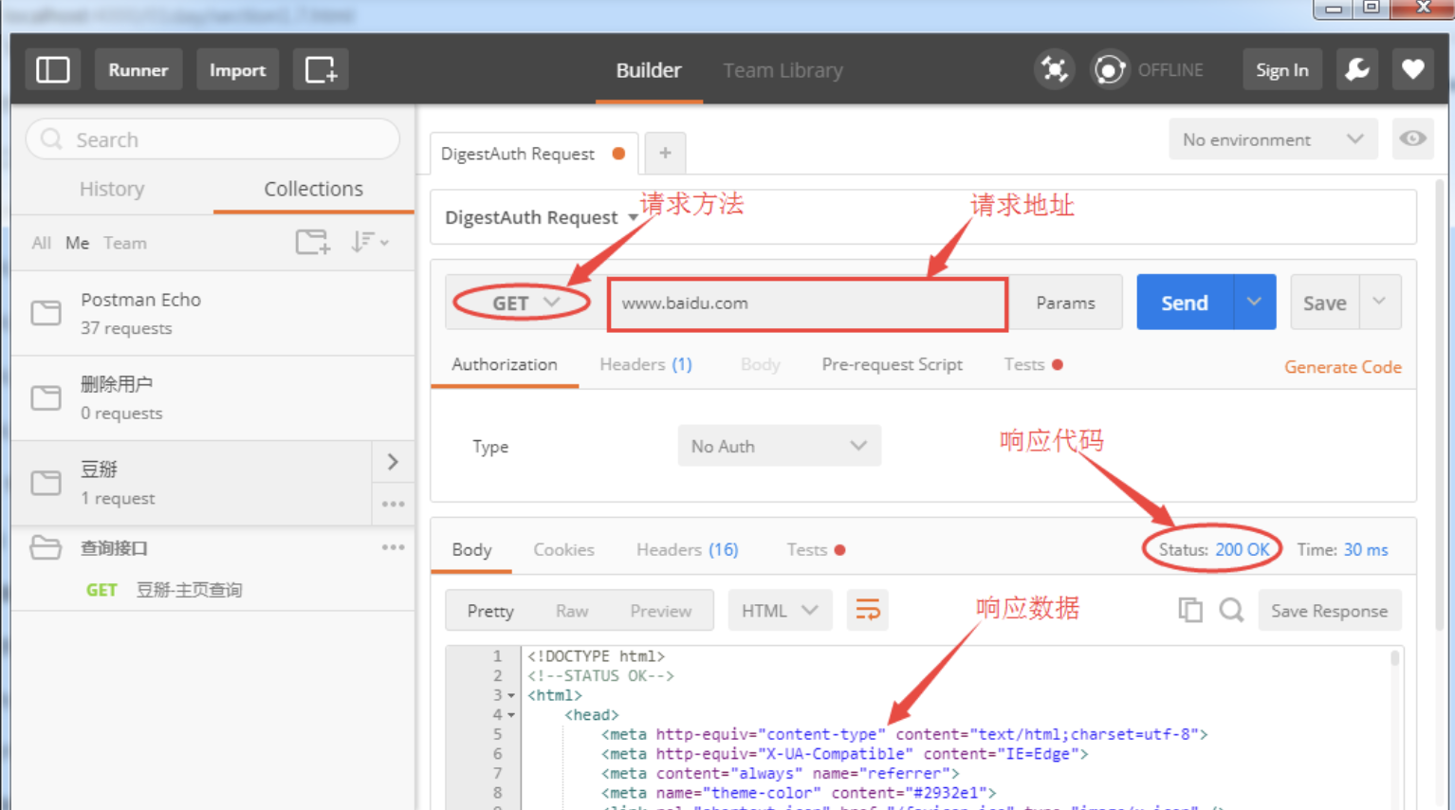Toggle environment quick look eye icon
Viewport: 1455px width, 810px height.
(x=1412, y=139)
